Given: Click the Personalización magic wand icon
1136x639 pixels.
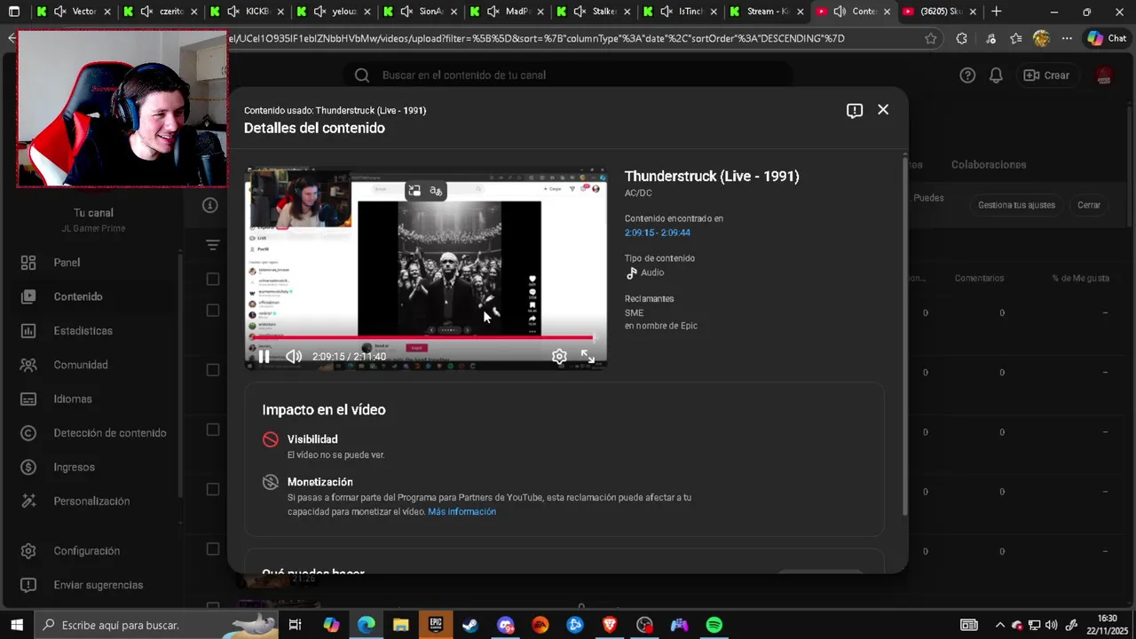Looking at the screenshot, I should point(28,501).
